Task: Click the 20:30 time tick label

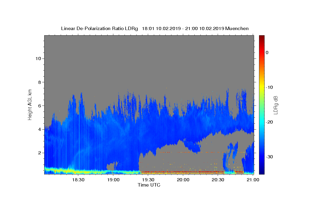Action: coord(218,180)
